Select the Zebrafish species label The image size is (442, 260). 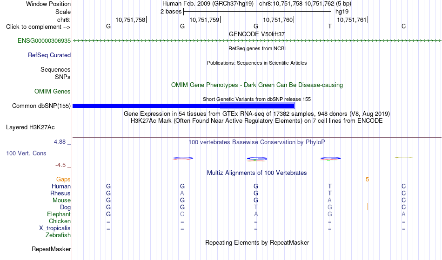[58, 235]
